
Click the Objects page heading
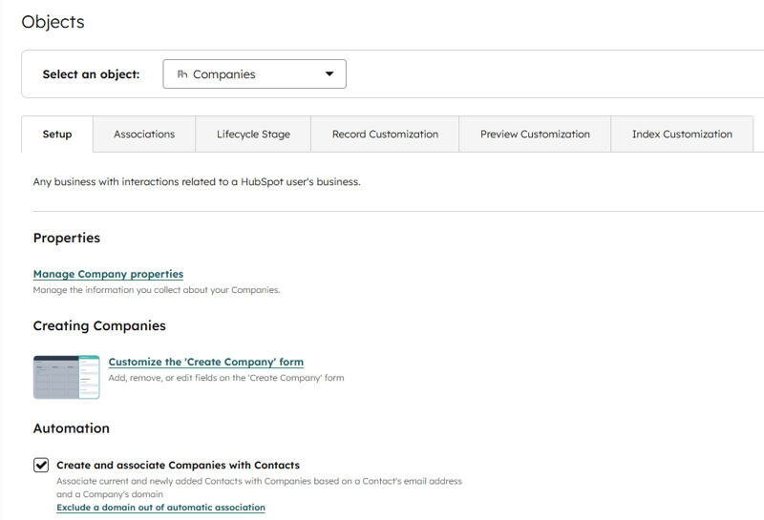click(53, 22)
